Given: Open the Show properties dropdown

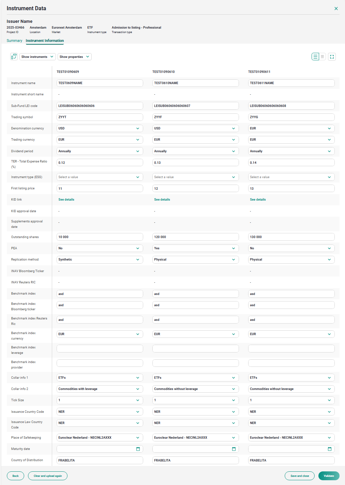Looking at the screenshot, I should [x=74, y=57].
